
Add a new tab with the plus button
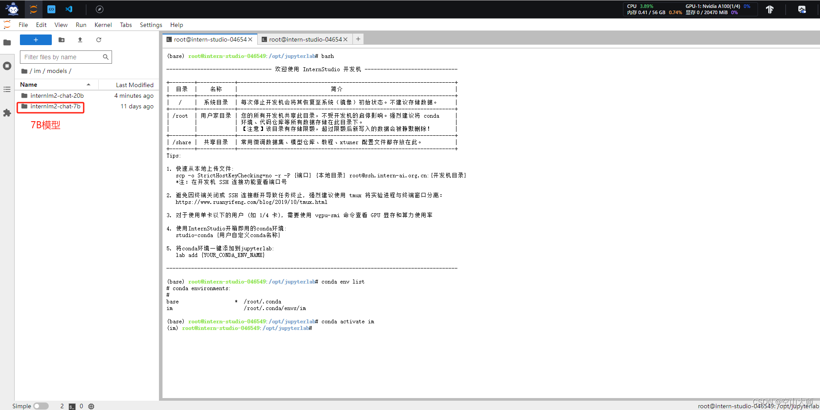(358, 39)
